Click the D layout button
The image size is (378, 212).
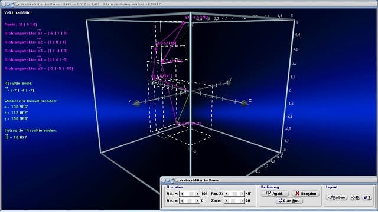tap(356, 198)
